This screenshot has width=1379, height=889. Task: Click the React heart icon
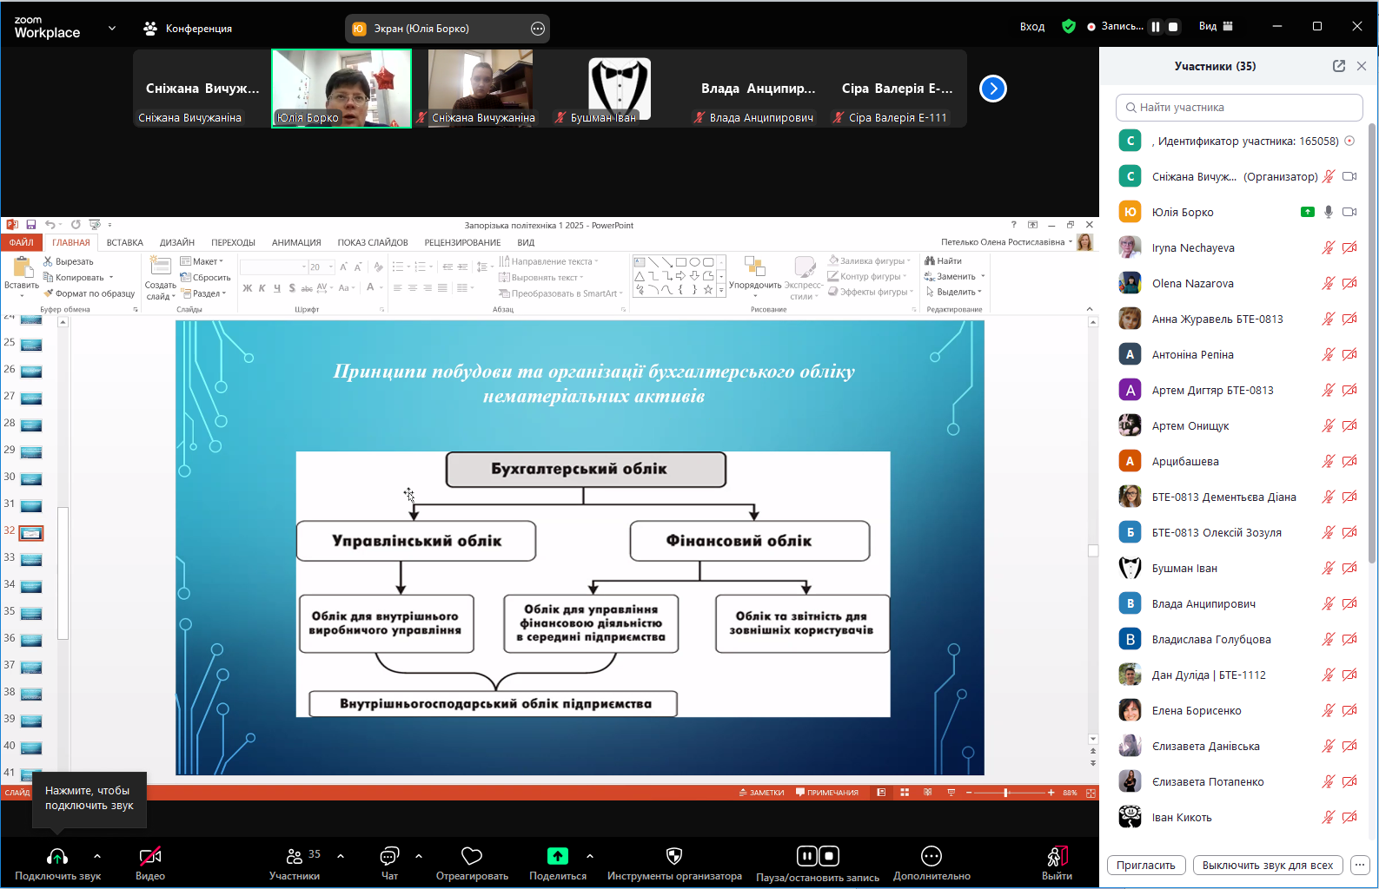pos(472,857)
